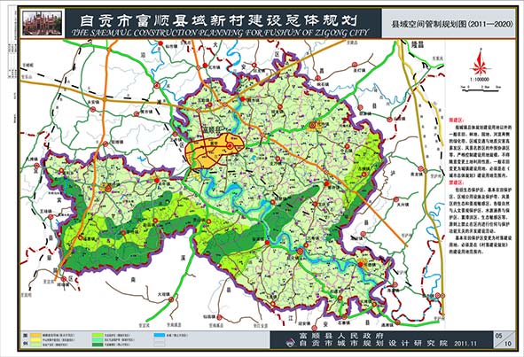
Task: Click the bright green legend swatch
Action: [98, 335]
